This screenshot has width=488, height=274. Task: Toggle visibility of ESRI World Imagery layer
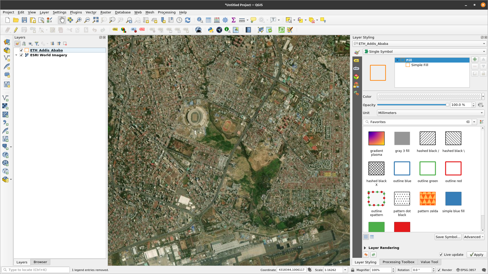[21, 55]
